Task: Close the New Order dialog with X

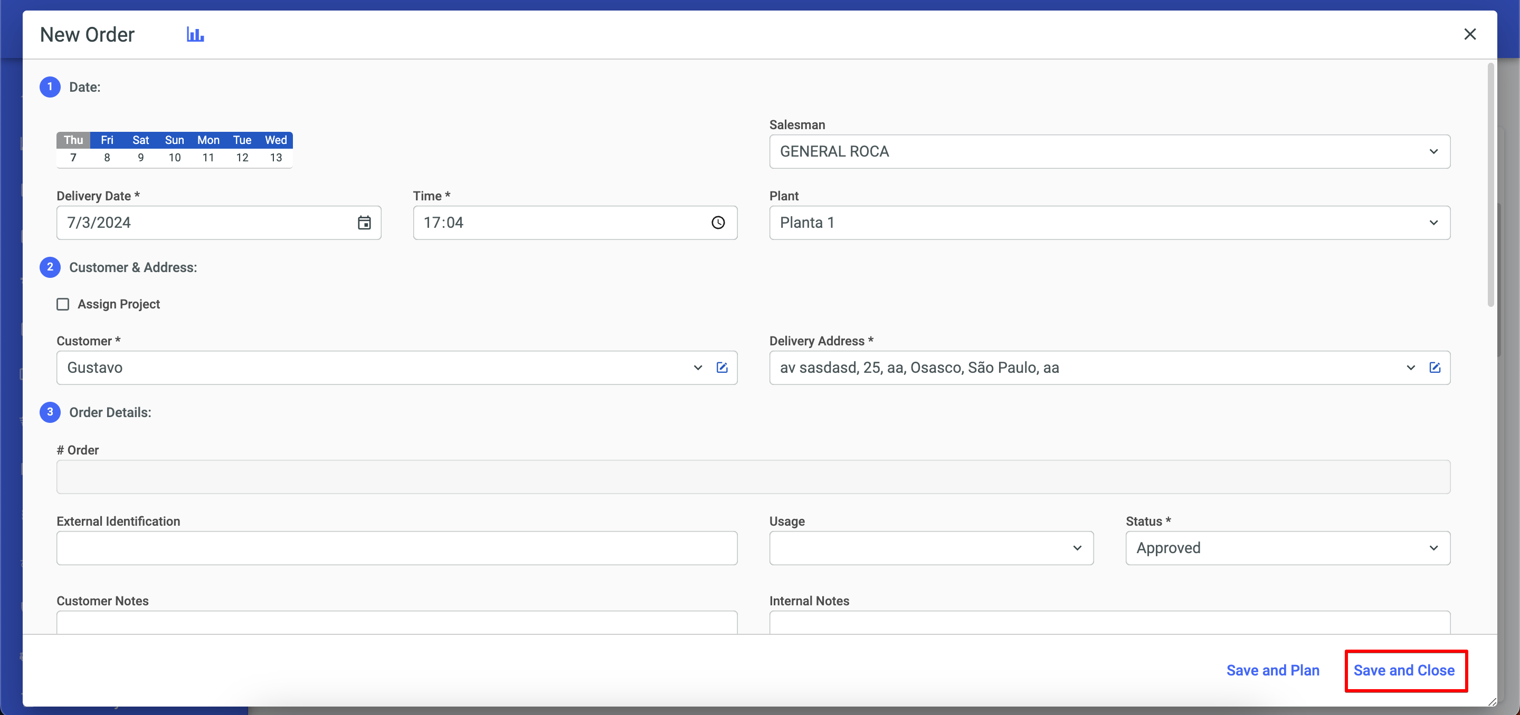Action: click(1469, 34)
